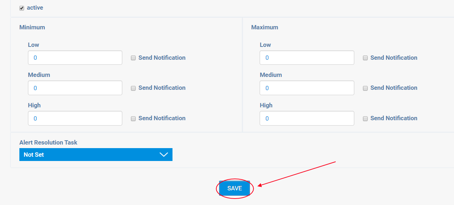Screen dimensions: 454x205
Task: Focus the Minimum Medium input box
Action: point(75,88)
